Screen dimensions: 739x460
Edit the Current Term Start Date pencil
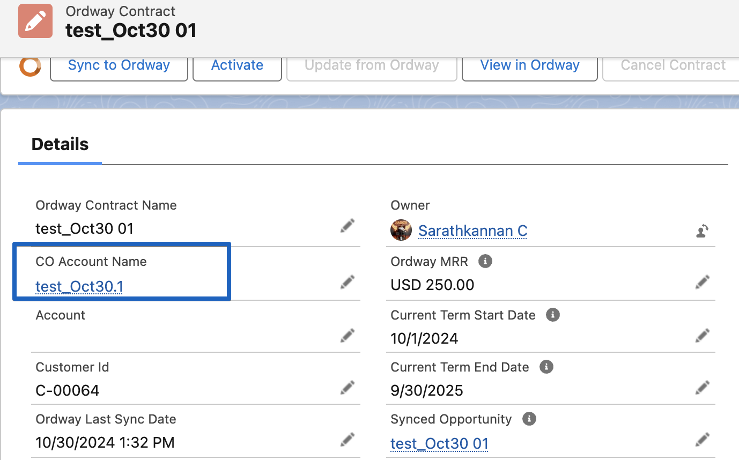(703, 336)
